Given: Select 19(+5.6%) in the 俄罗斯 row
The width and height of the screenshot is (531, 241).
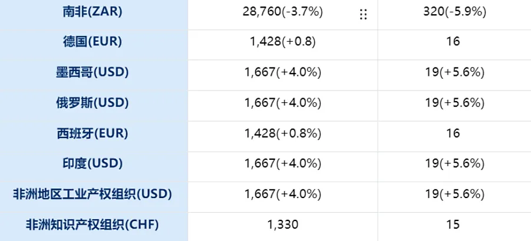Looking at the screenshot, I should pos(453,103).
